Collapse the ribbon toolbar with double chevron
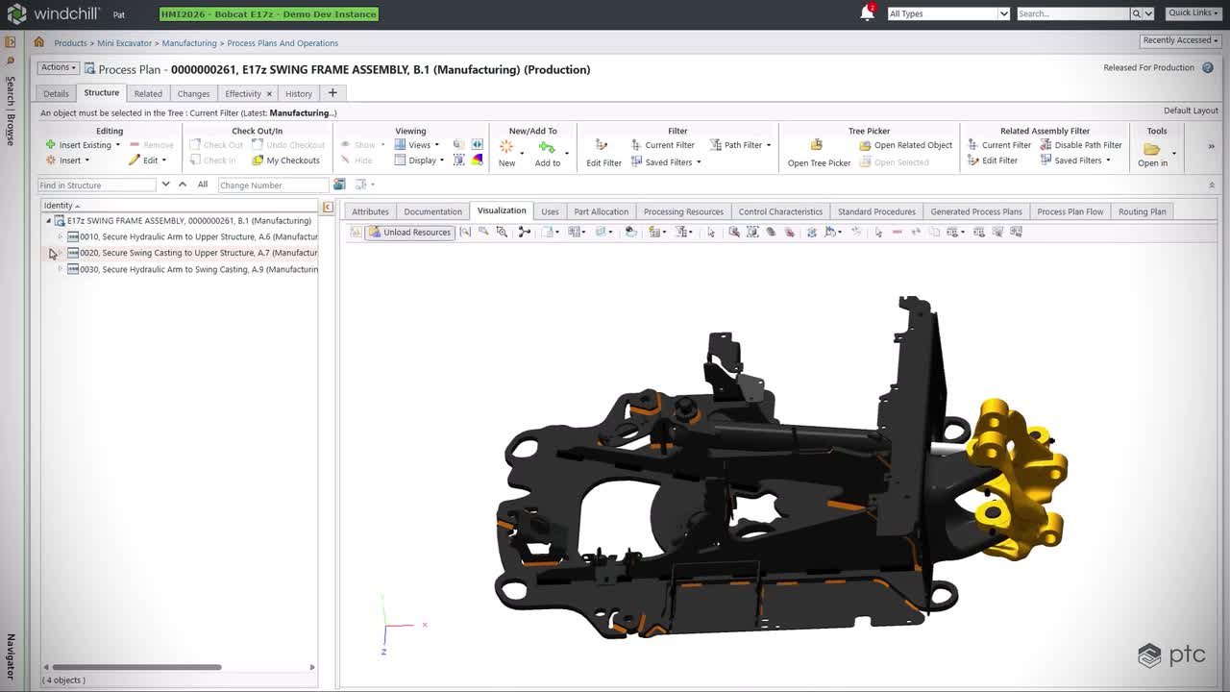 (1211, 185)
